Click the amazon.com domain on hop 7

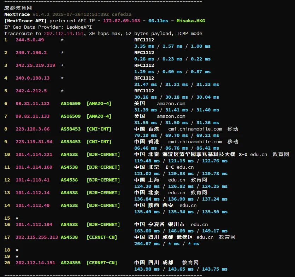(171, 116)
